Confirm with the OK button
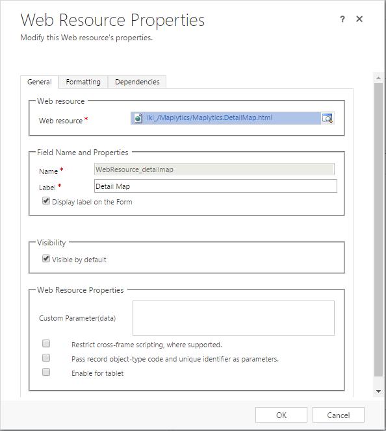The width and height of the screenshot is (386, 431). click(x=281, y=415)
